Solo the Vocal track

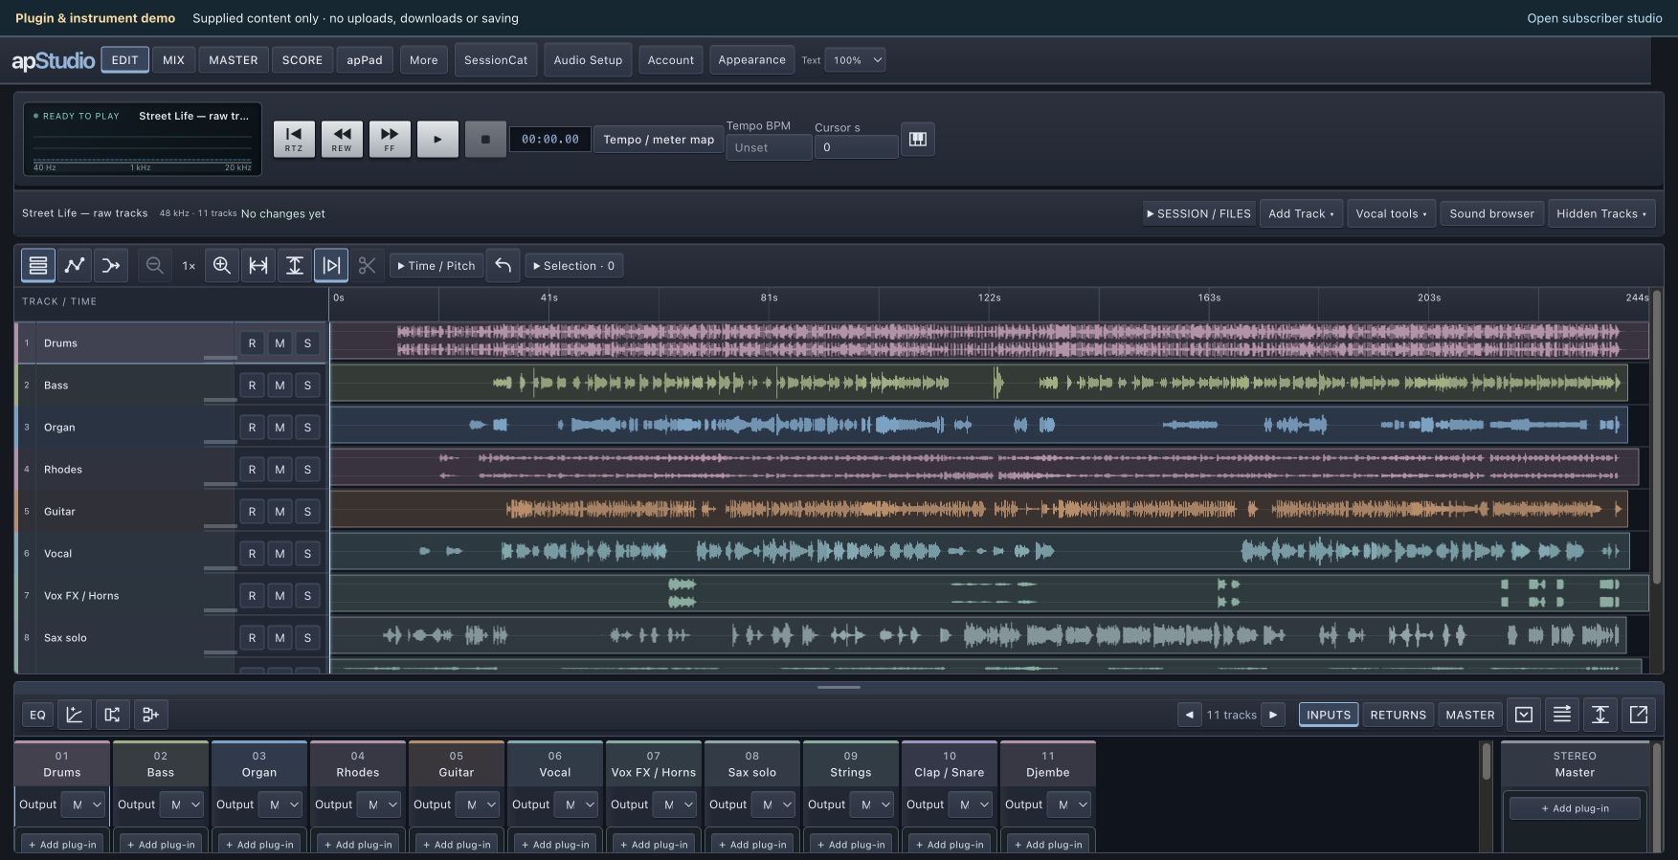(x=307, y=553)
